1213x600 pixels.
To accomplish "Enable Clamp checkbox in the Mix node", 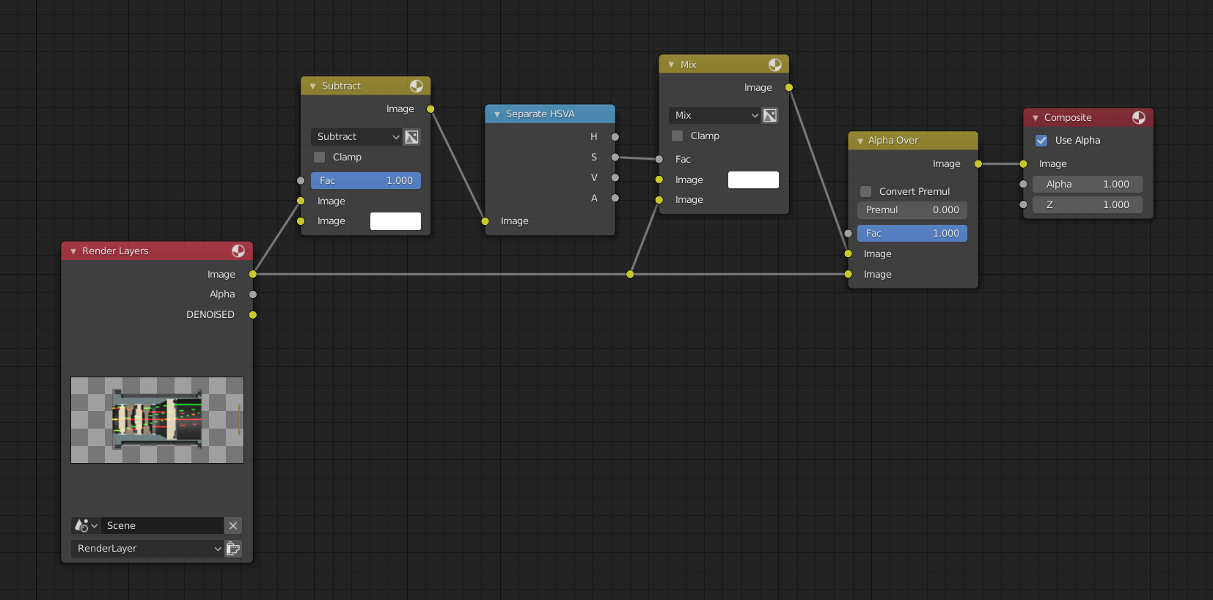I will [678, 136].
